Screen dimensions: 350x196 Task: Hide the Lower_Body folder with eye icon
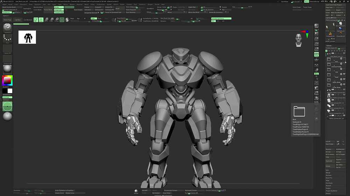[x=344, y=84]
